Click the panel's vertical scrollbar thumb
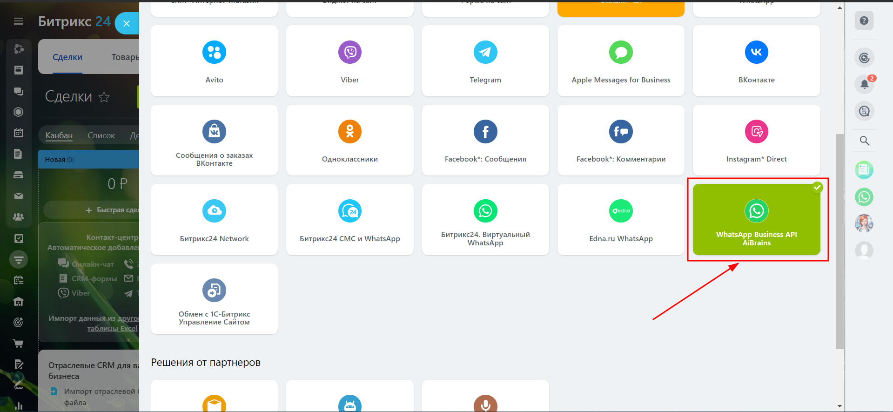 point(839,241)
